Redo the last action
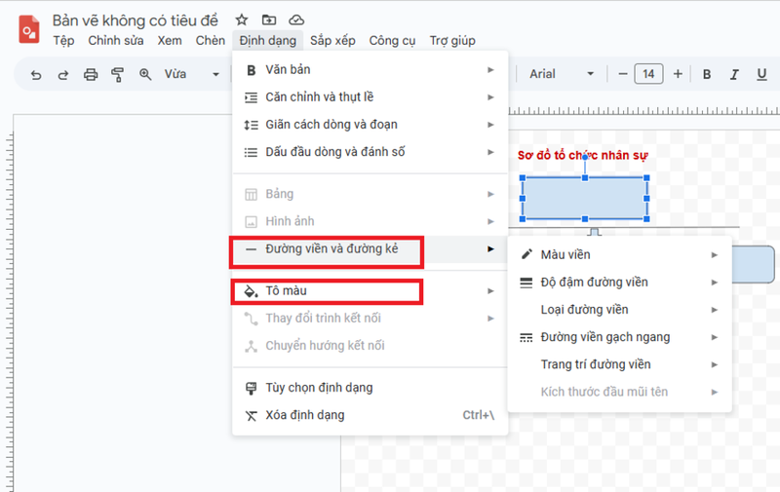 63,75
